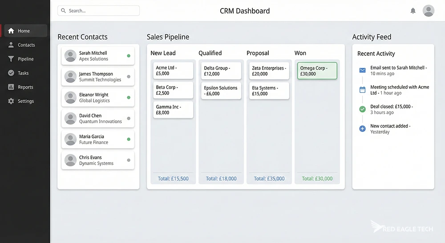Image resolution: width=445 pixels, height=243 pixels.
Task: Click the grey status dot for Chris Evans
Action: pyautogui.click(x=129, y=161)
